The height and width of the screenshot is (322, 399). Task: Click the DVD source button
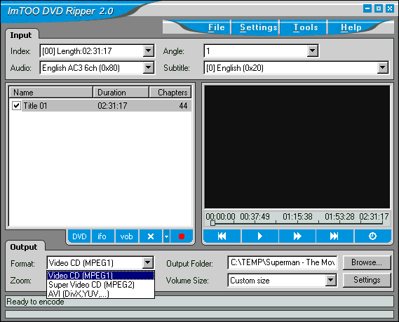[x=79, y=236]
